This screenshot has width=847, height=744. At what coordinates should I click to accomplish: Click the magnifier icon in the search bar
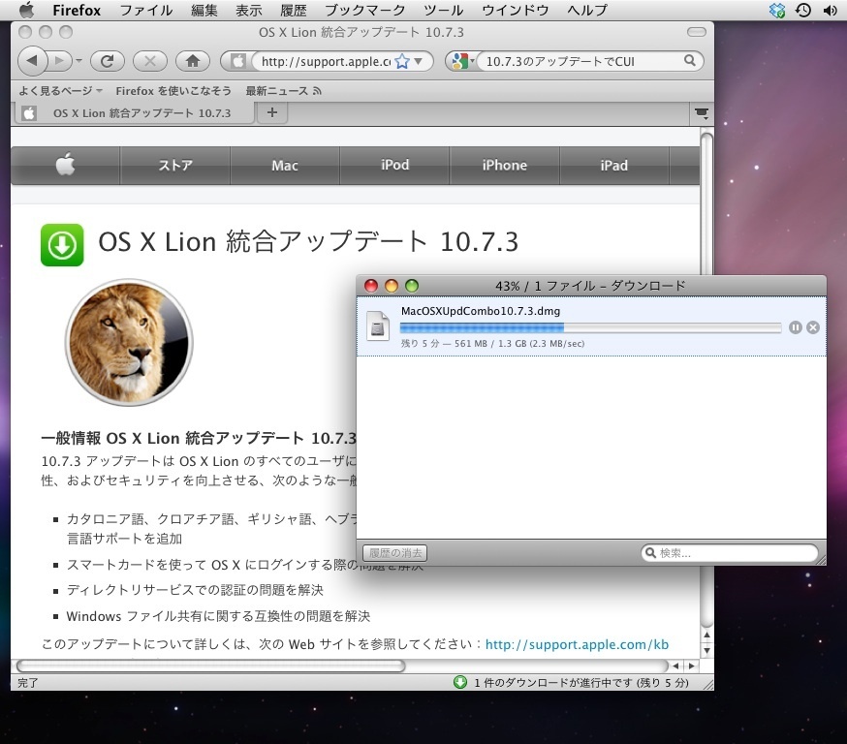coord(690,60)
